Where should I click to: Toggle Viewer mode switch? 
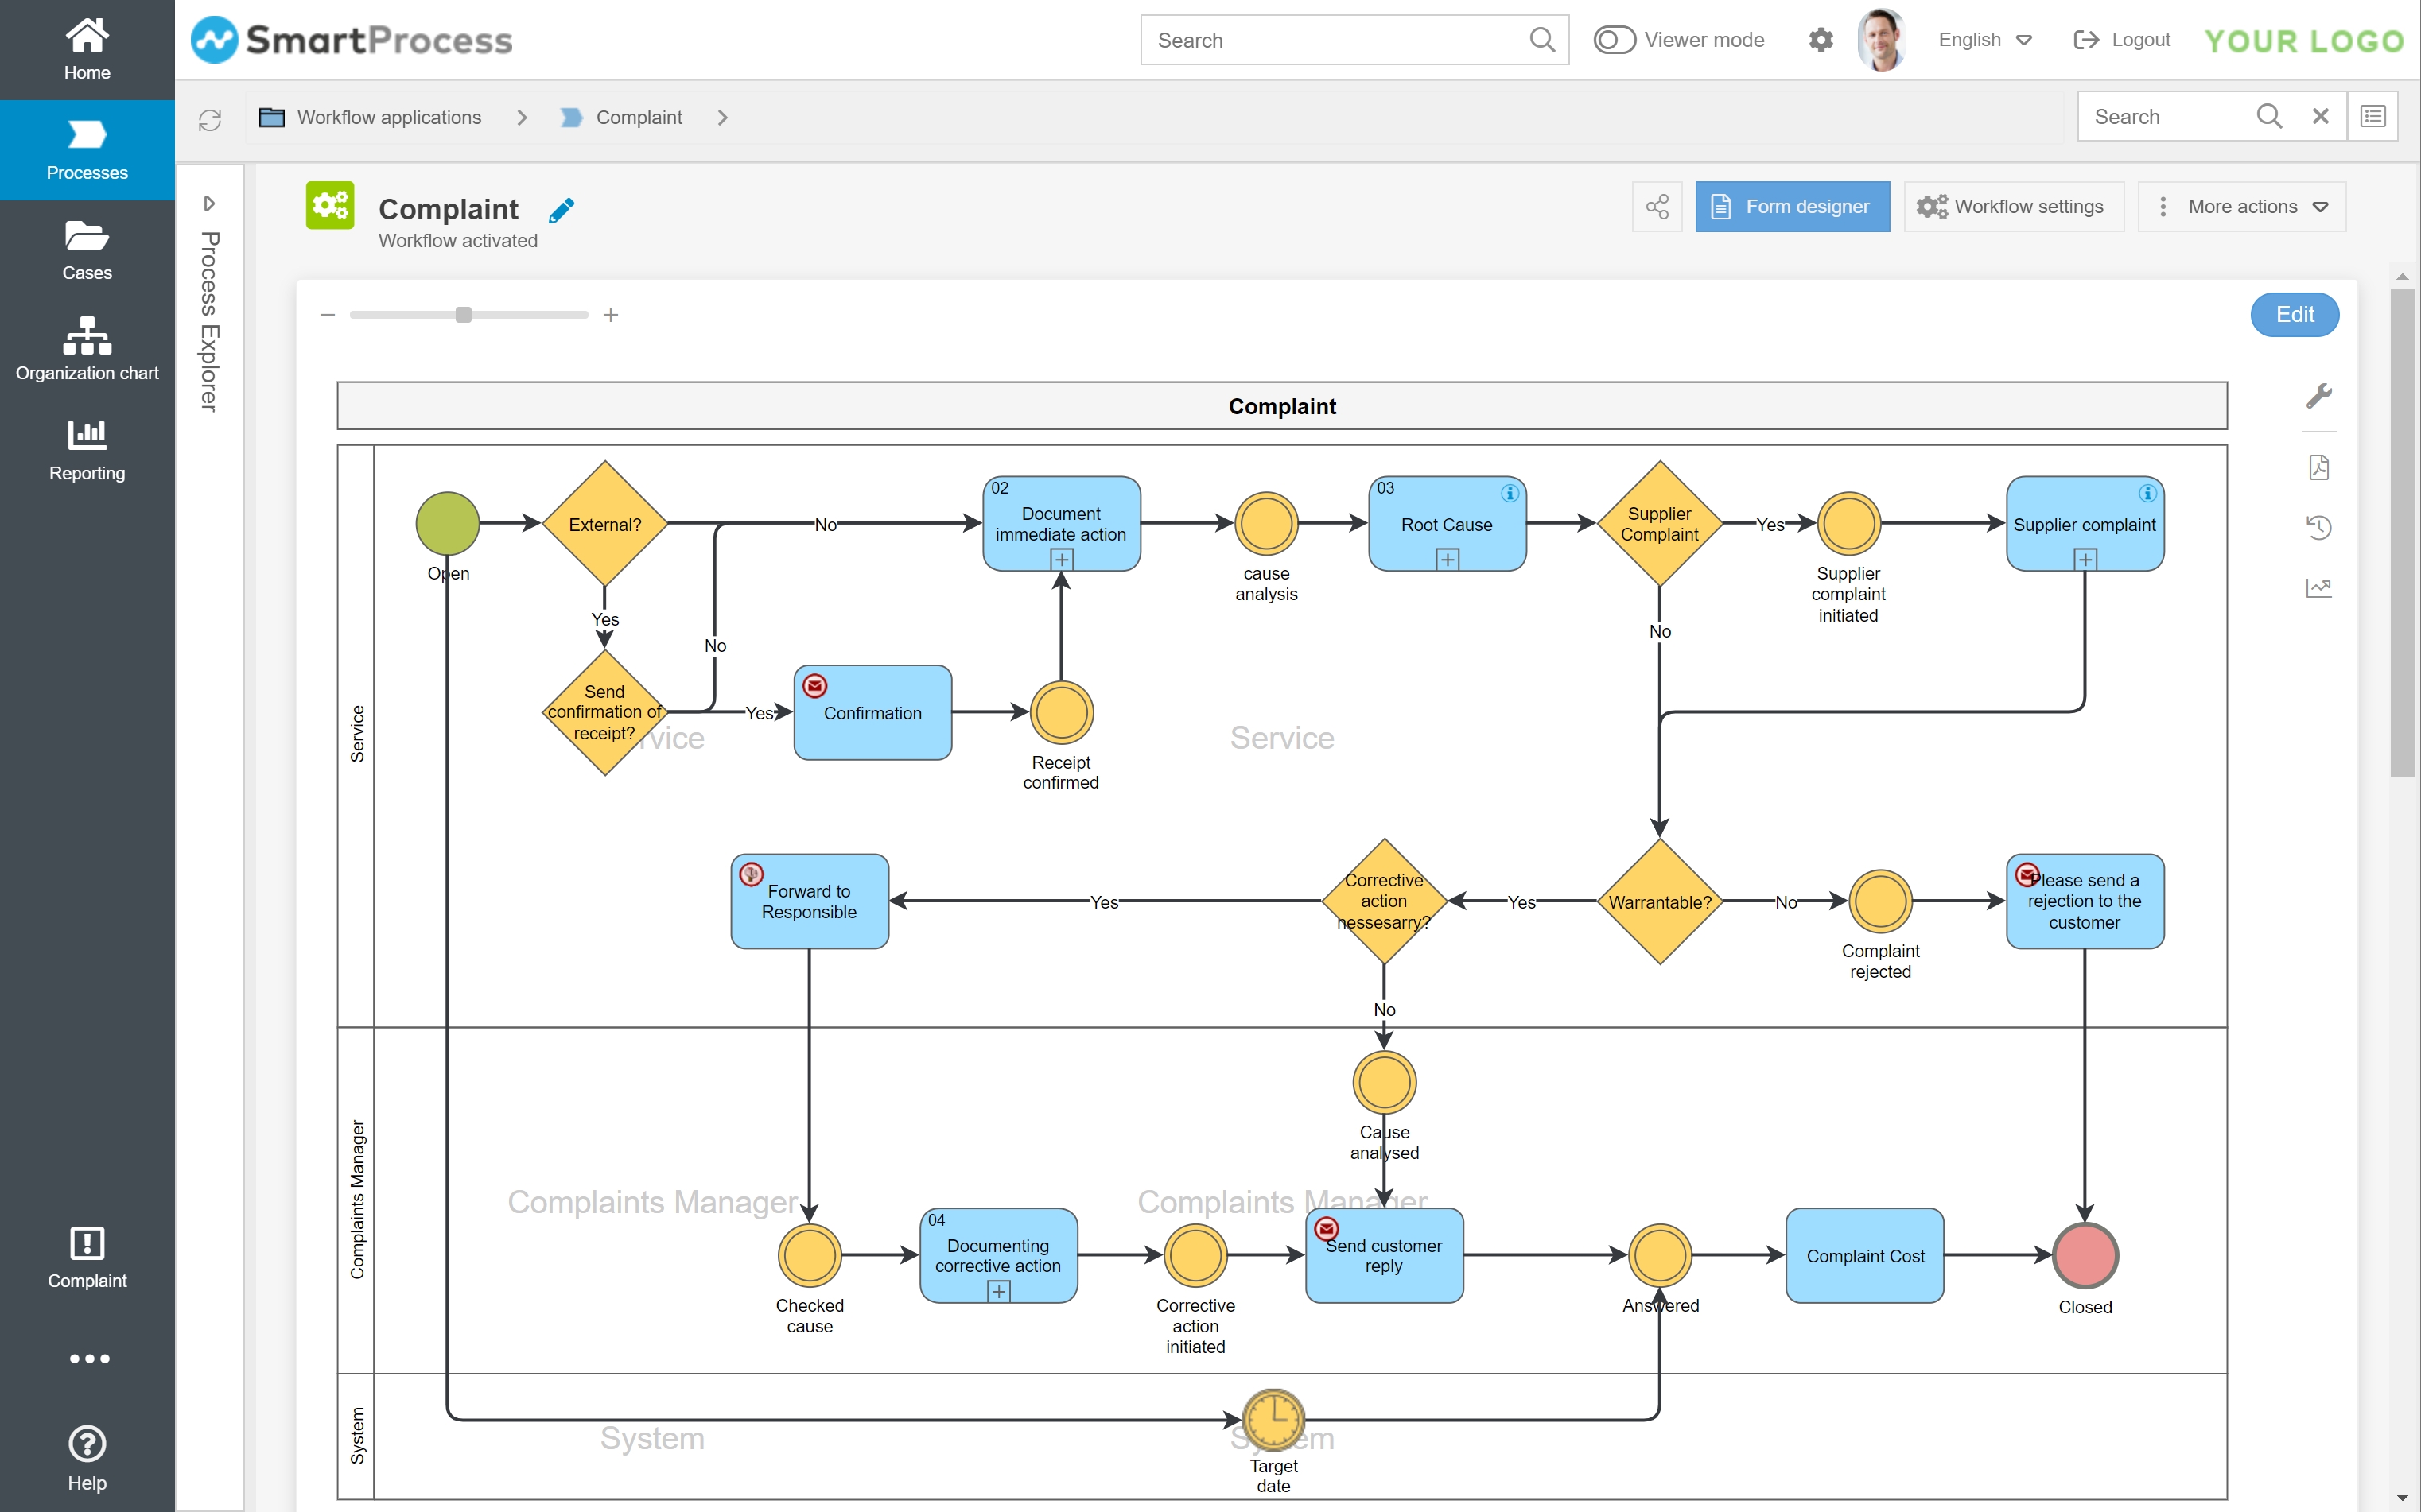pyautogui.click(x=1614, y=40)
